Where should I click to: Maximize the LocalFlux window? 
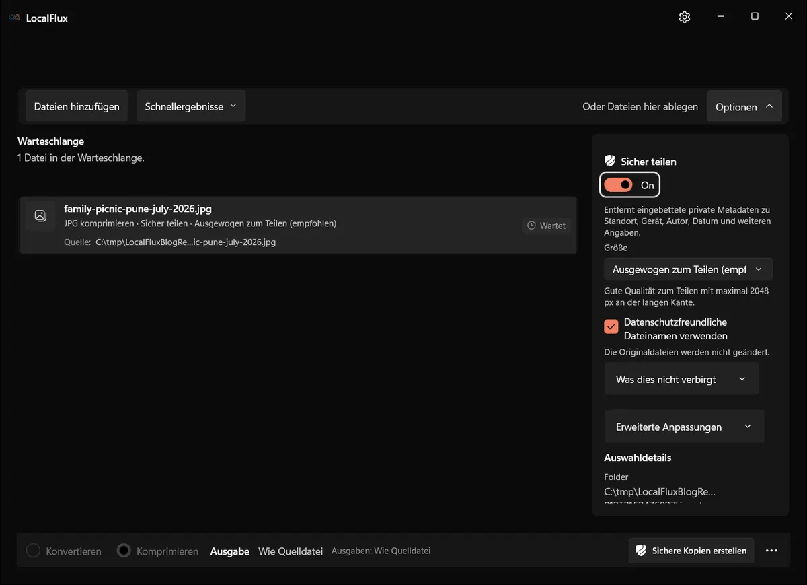pyautogui.click(x=755, y=17)
